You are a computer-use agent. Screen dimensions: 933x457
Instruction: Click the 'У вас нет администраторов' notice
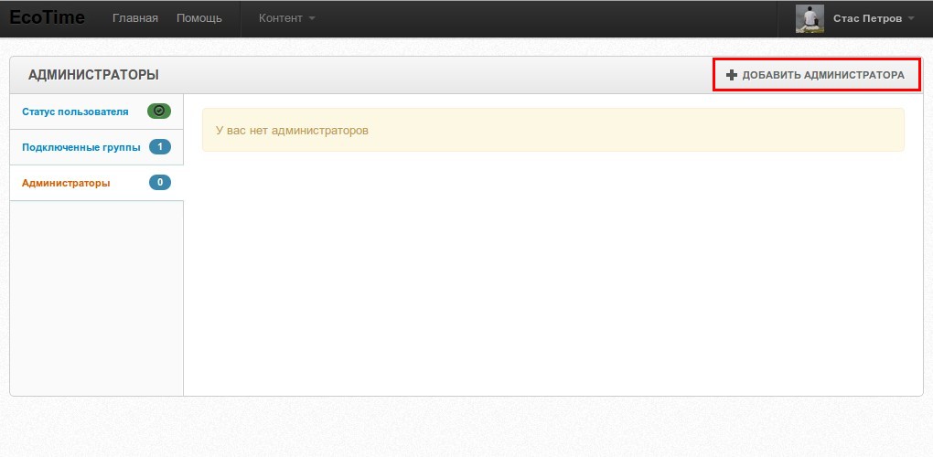(x=552, y=130)
